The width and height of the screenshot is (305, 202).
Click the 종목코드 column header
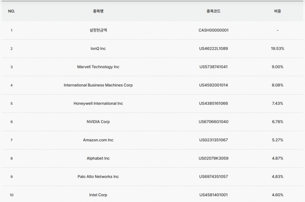[x=213, y=11]
